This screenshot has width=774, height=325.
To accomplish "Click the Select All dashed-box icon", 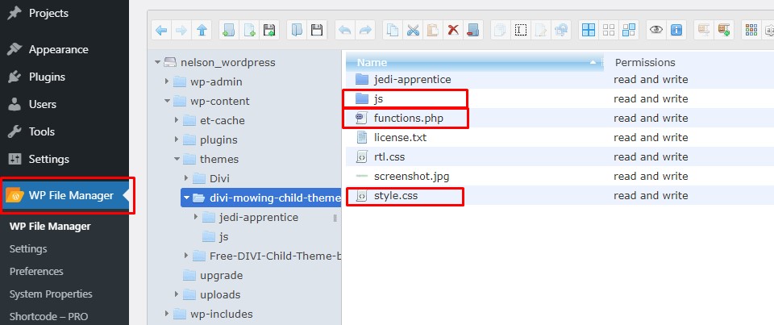I will pos(521,30).
